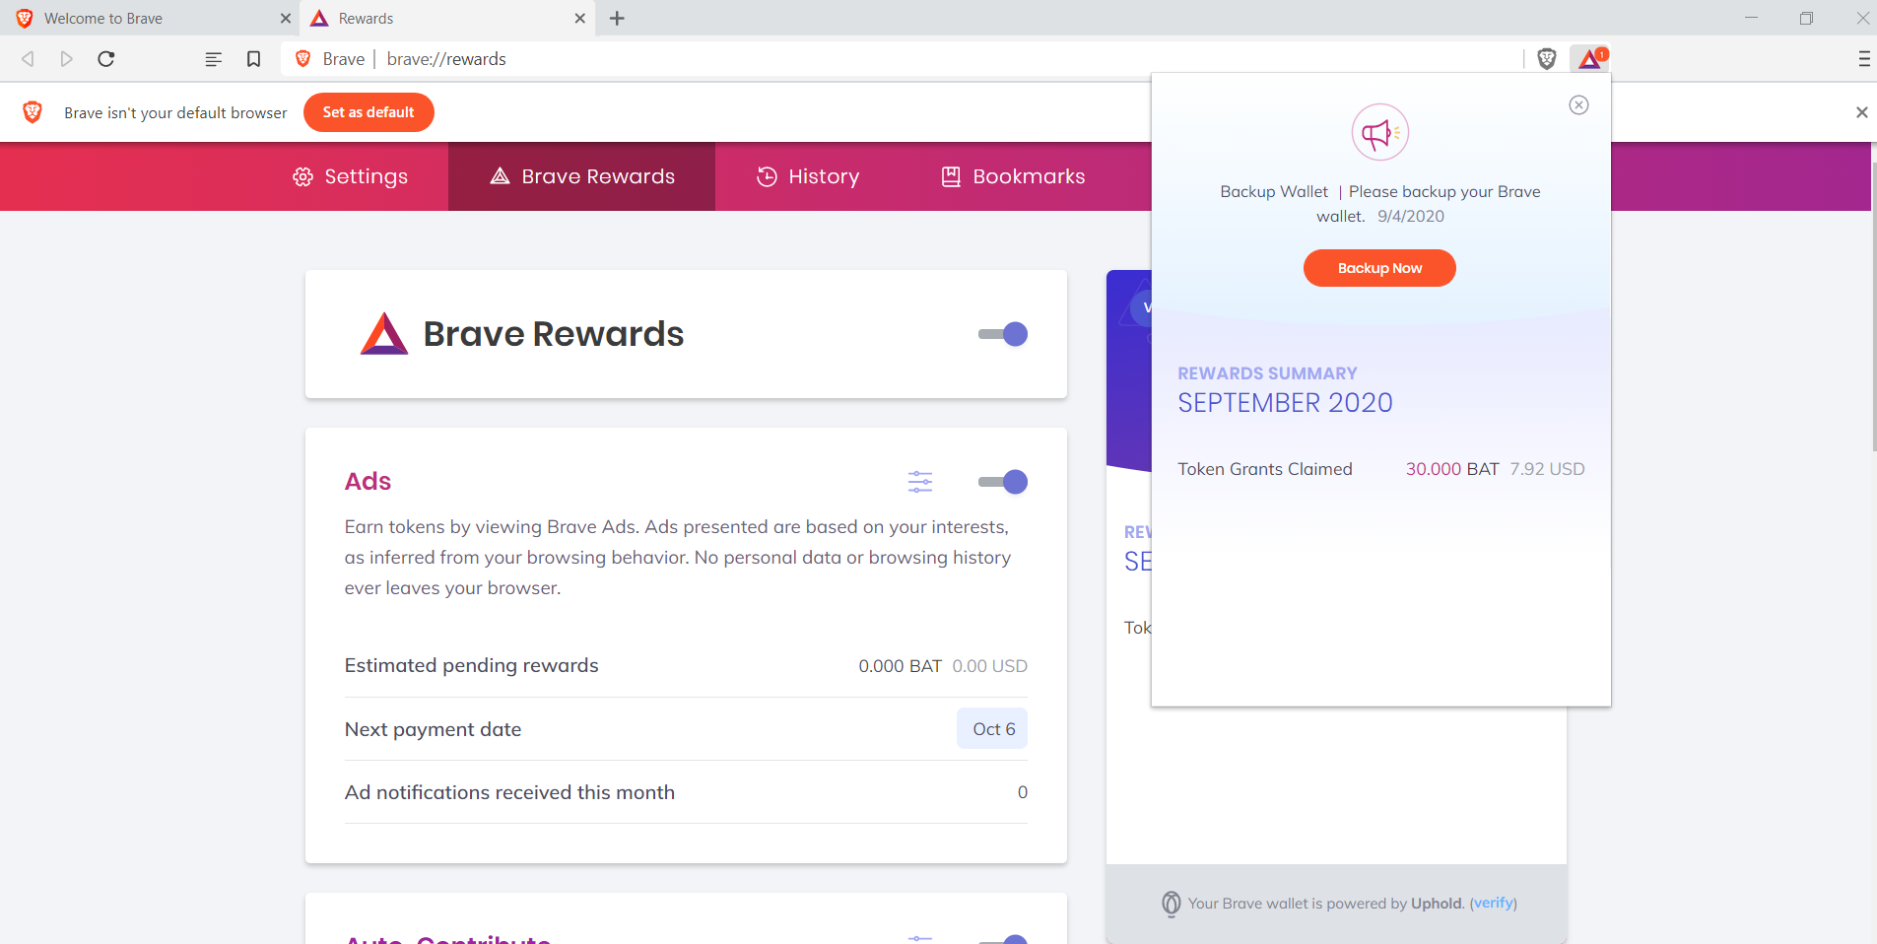Screen dimensions: 1877x944
Task: Click the address bar URL brave://rewards
Action: pyautogui.click(x=446, y=59)
